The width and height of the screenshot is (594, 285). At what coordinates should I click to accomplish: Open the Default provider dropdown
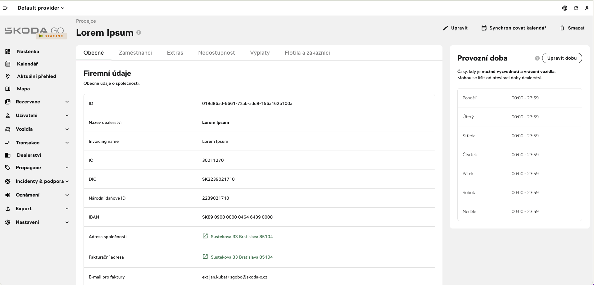pos(41,8)
